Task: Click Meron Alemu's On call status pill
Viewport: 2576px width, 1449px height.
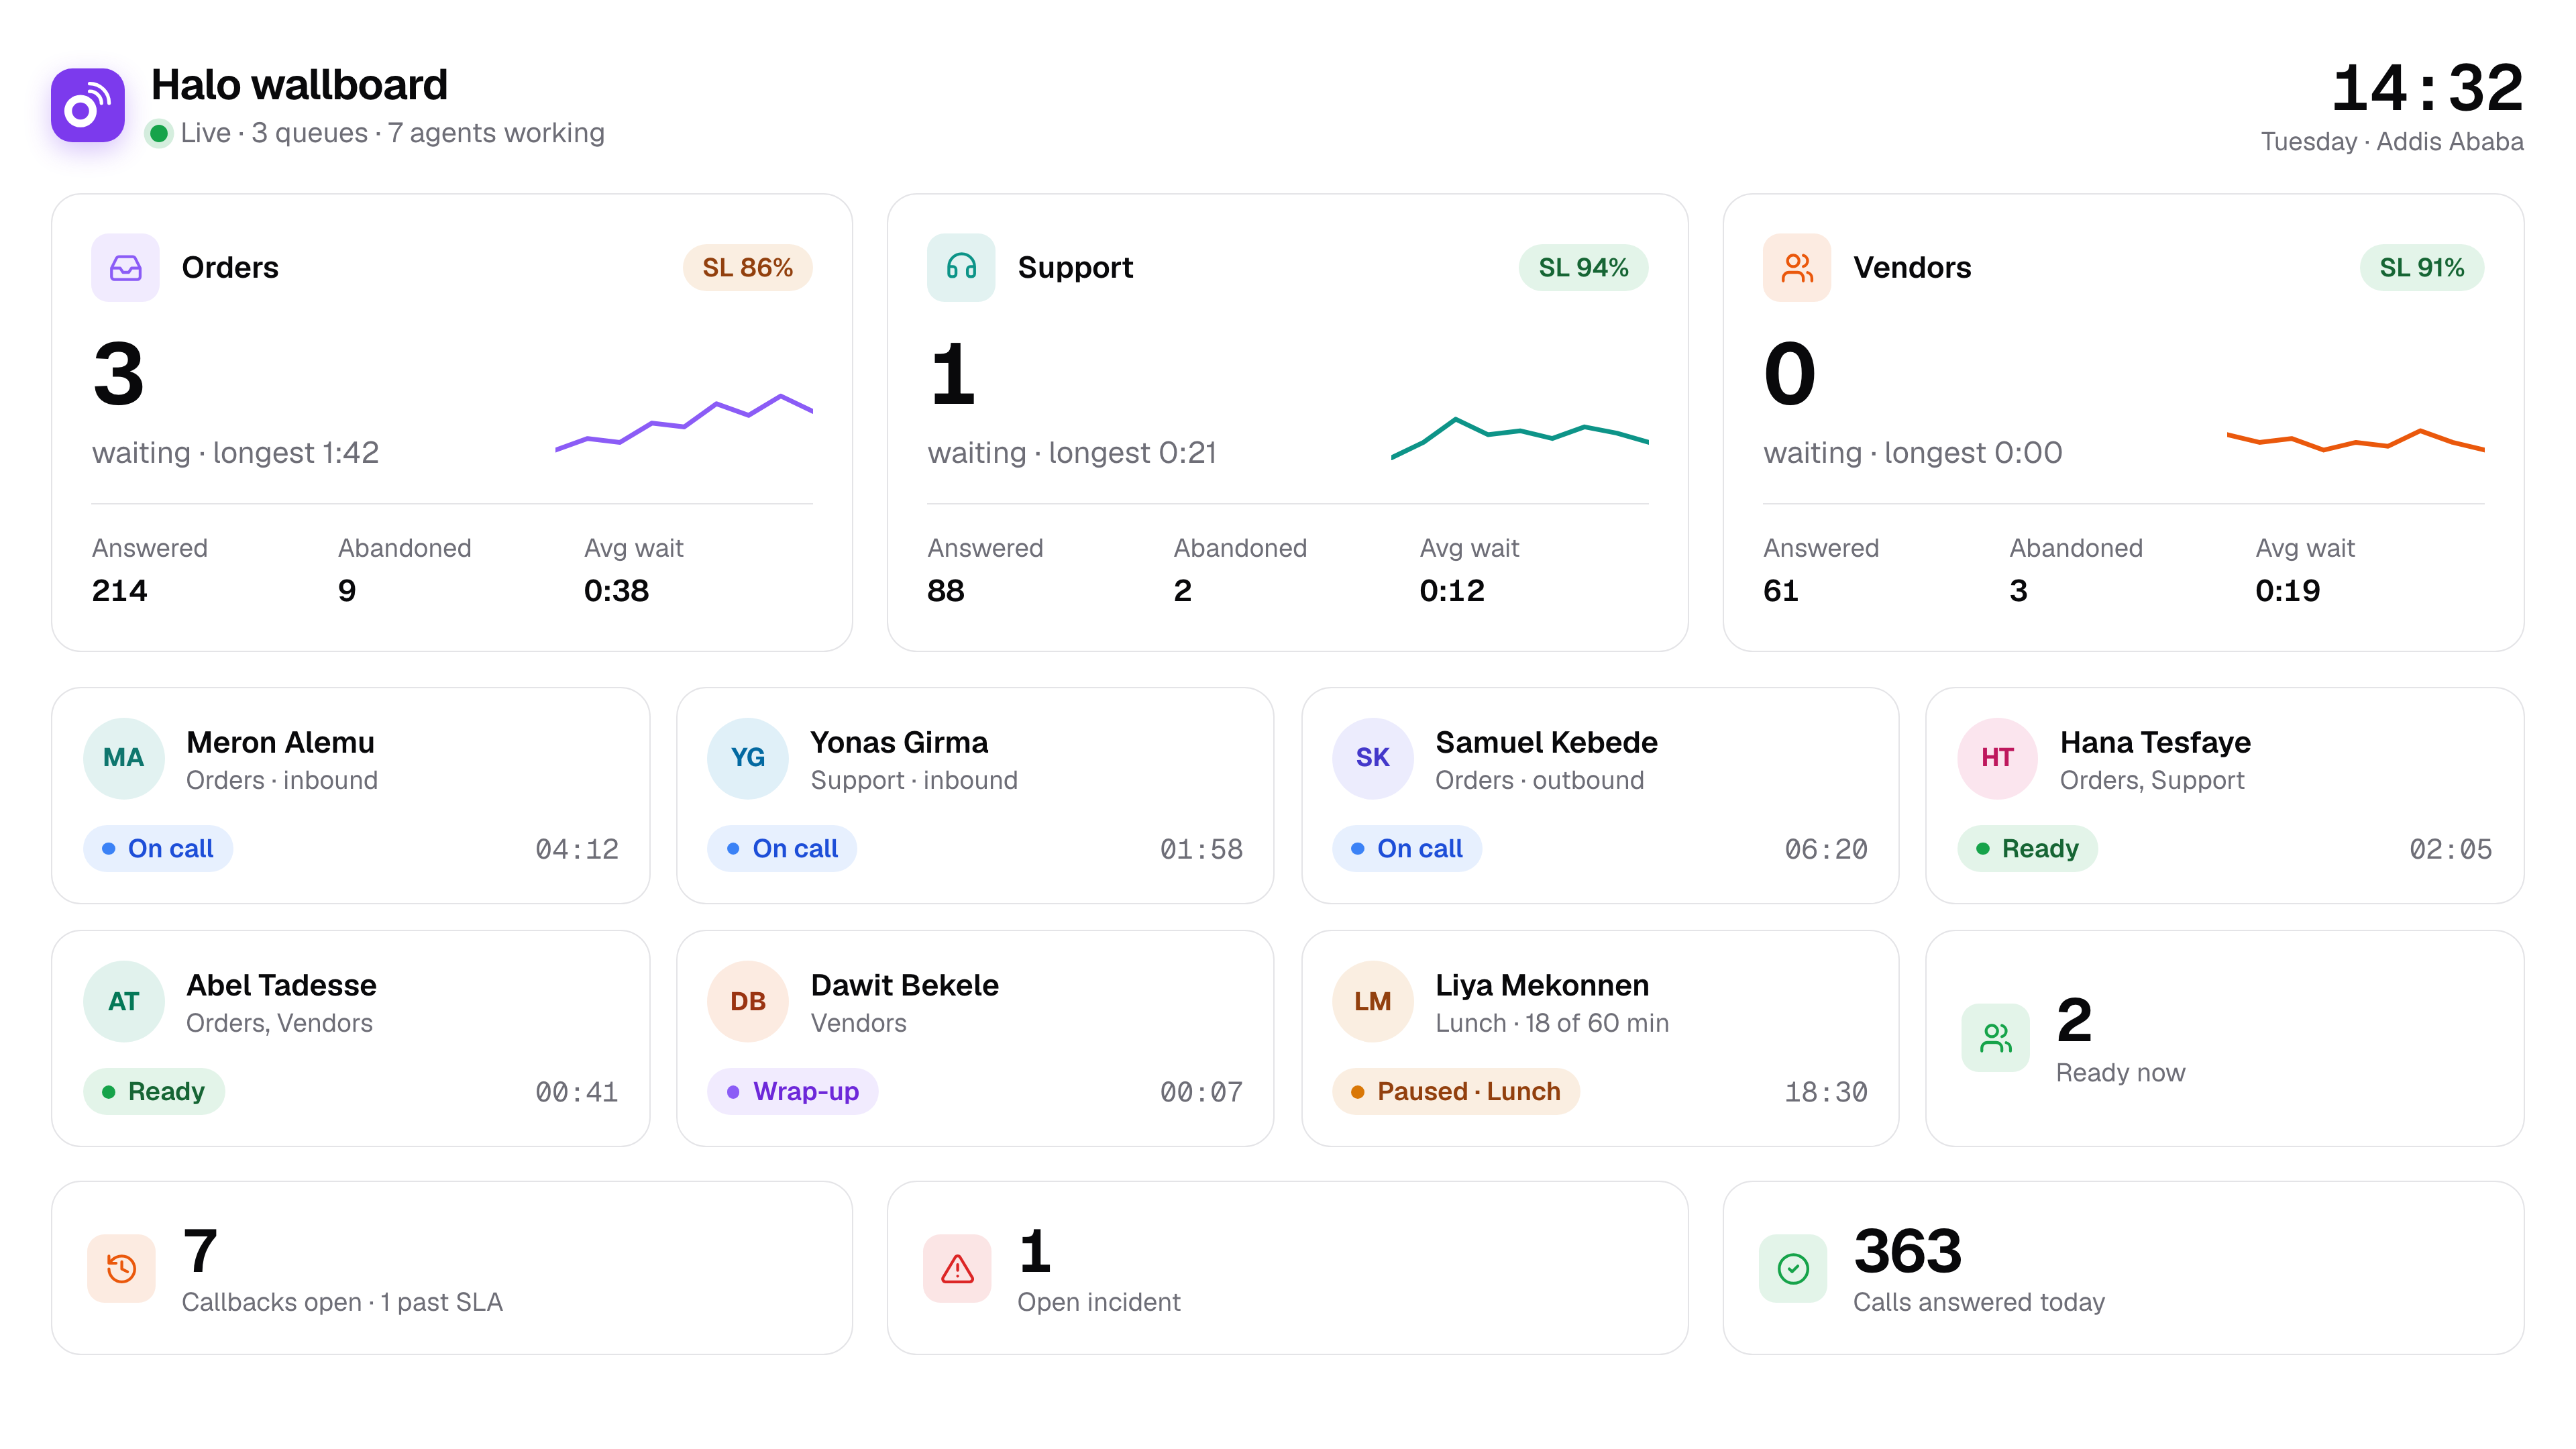Action: click(158, 848)
